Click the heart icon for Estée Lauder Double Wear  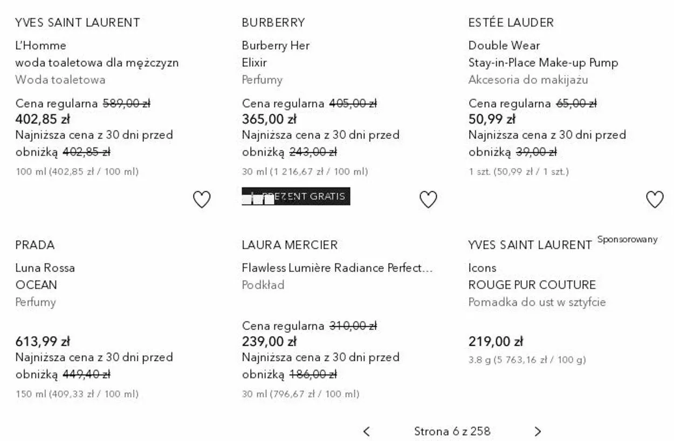click(655, 200)
